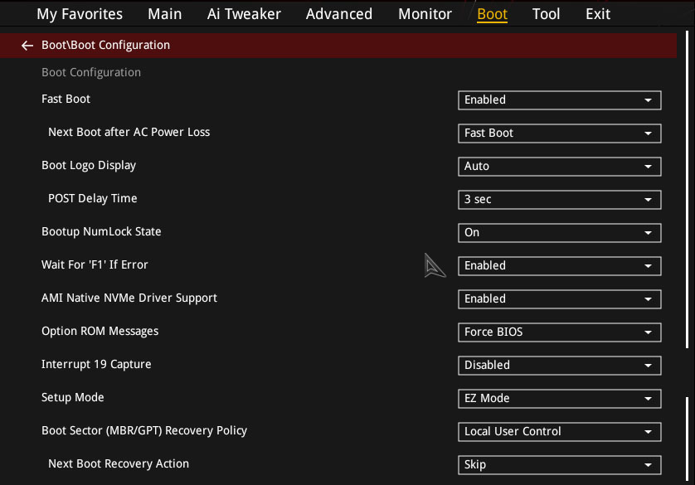
Task: Click the Wait For 'F1' If Error arrow
Action: (648, 266)
